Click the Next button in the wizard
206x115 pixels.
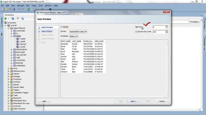pos(134,101)
